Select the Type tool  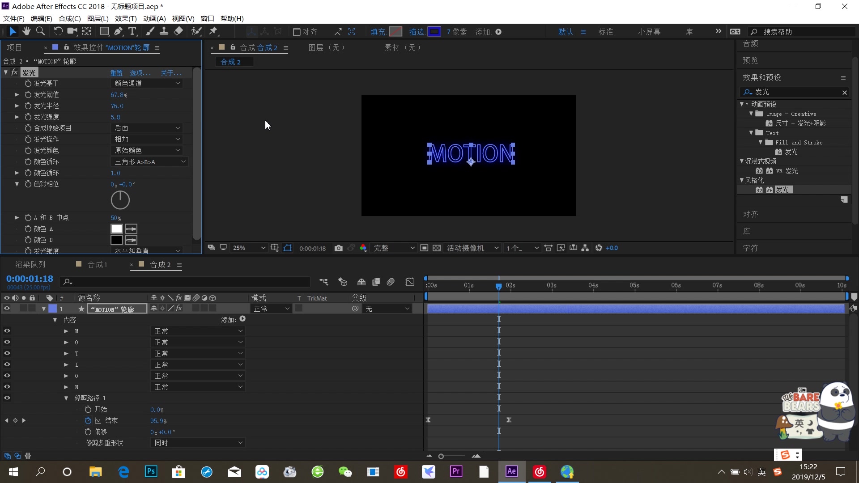point(132,31)
